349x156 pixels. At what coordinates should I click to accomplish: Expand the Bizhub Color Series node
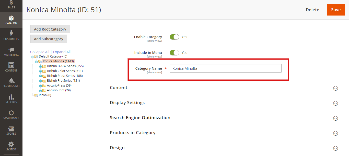click(40, 71)
